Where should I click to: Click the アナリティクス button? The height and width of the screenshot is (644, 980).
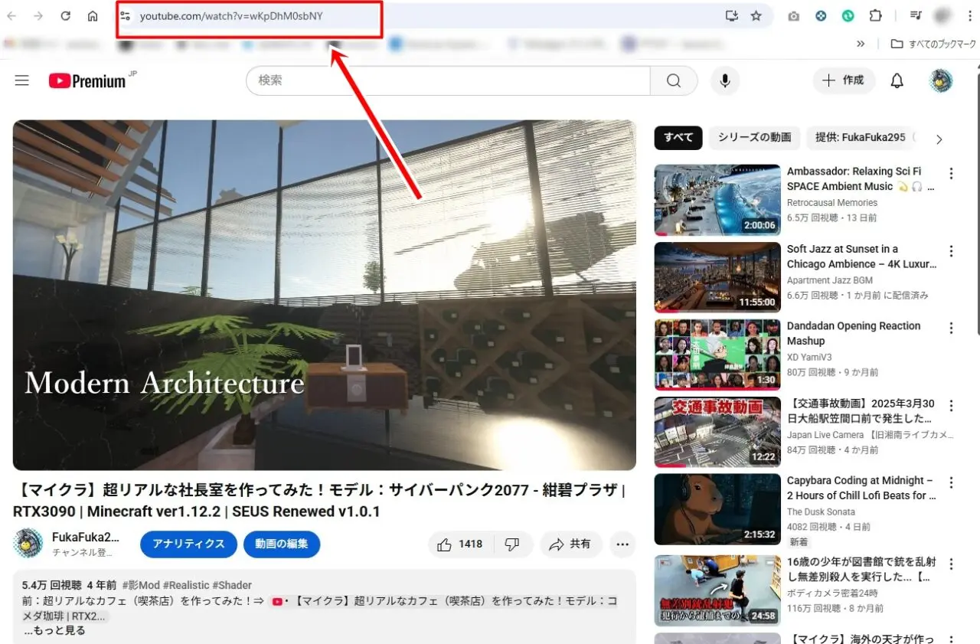188,544
